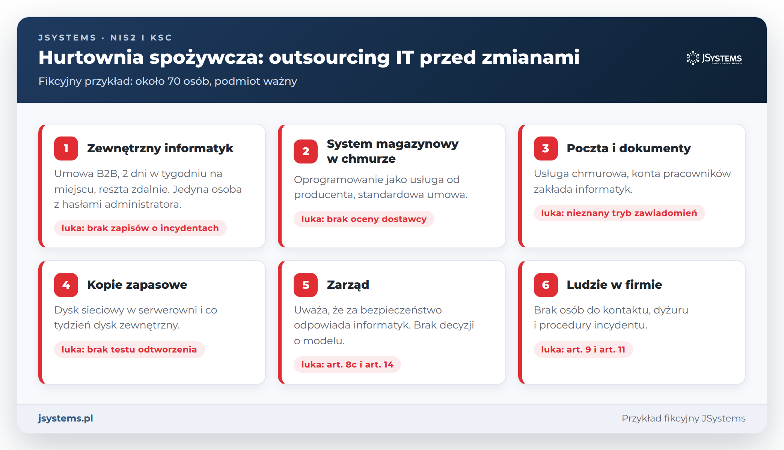Click the footer text "Przykład fikcyjny JSystems"
Viewport: 784px width, 450px height.
683,418
